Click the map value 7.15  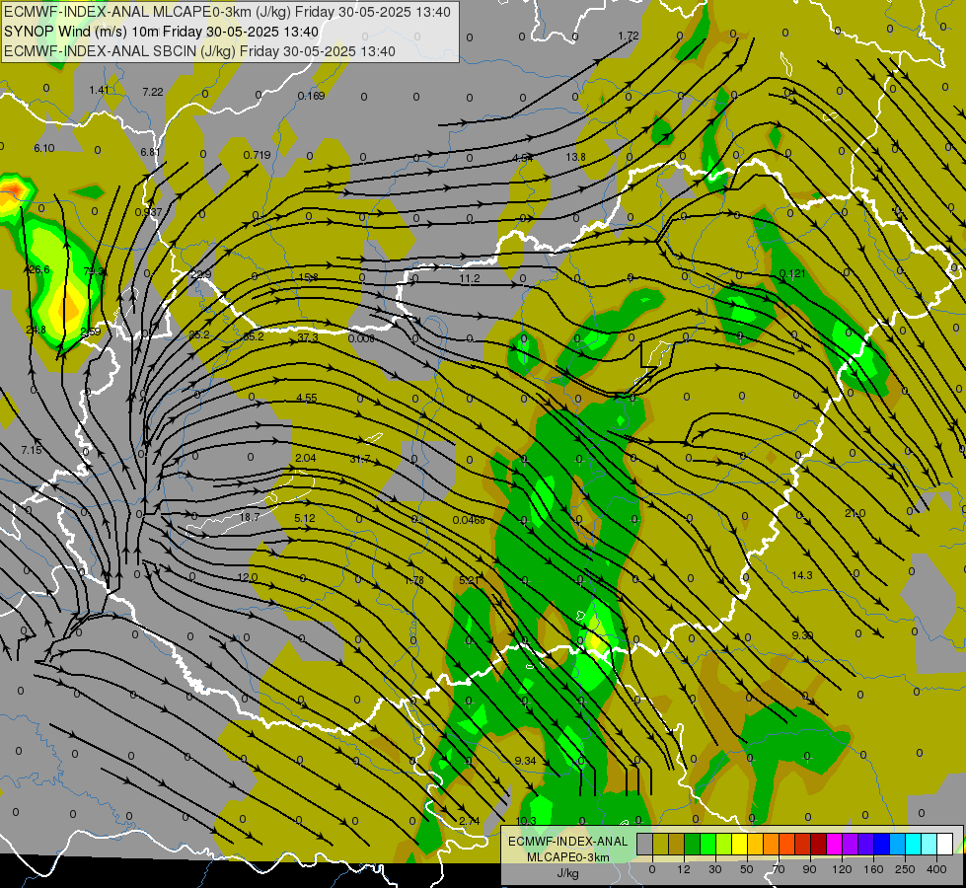(x=32, y=450)
